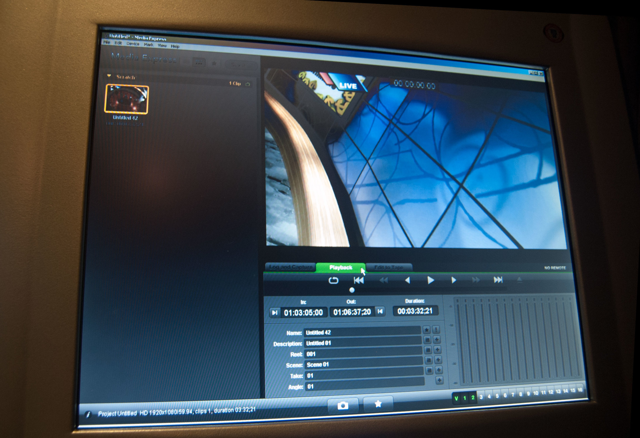The width and height of the screenshot is (640, 438).
Task: Click the Scene field Scene 01
Action: point(364,364)
